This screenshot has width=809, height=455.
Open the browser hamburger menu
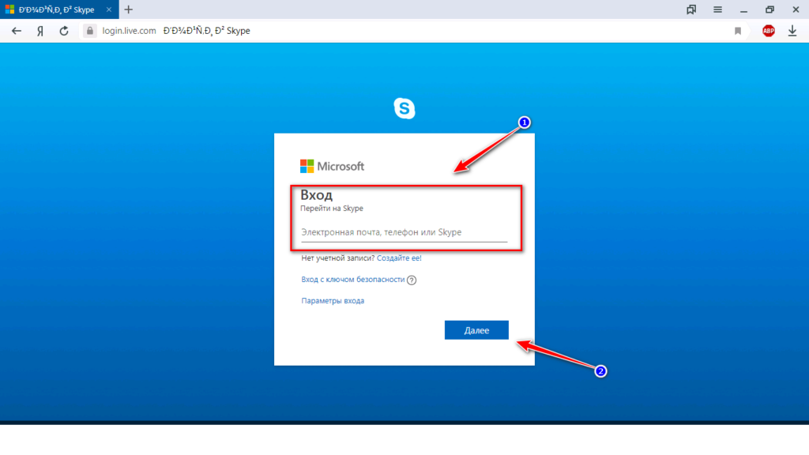[717, 9]
